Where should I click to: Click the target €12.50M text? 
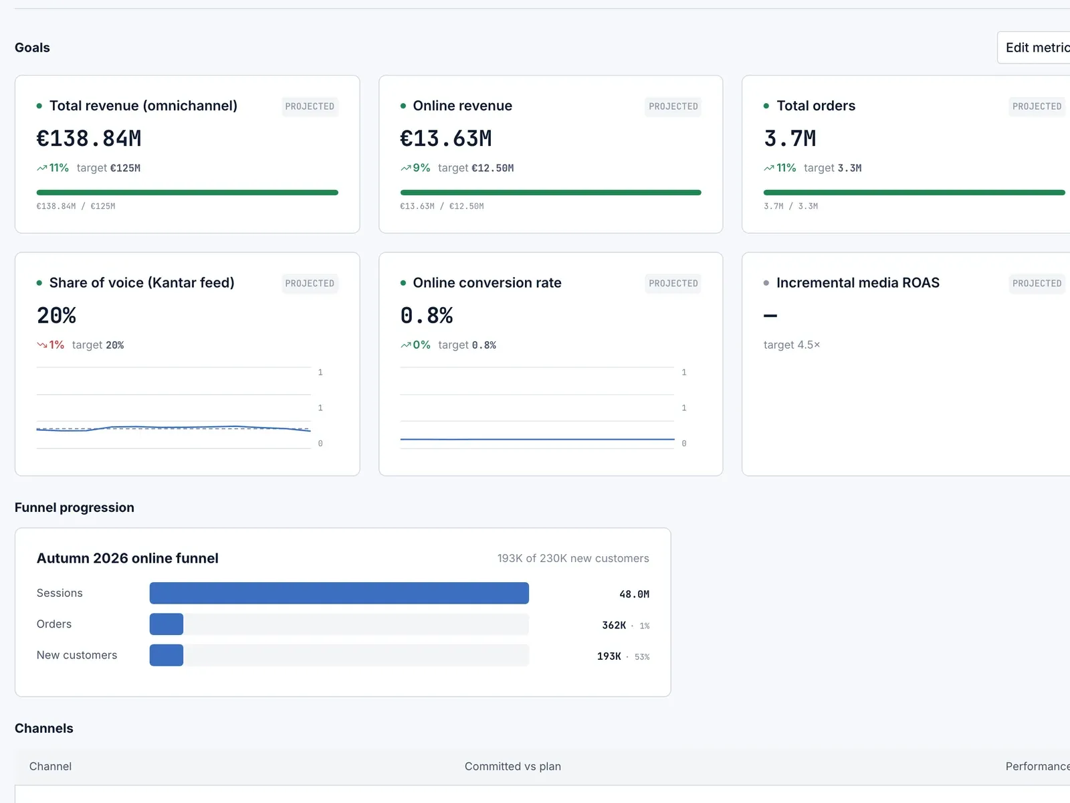(476, 168)
